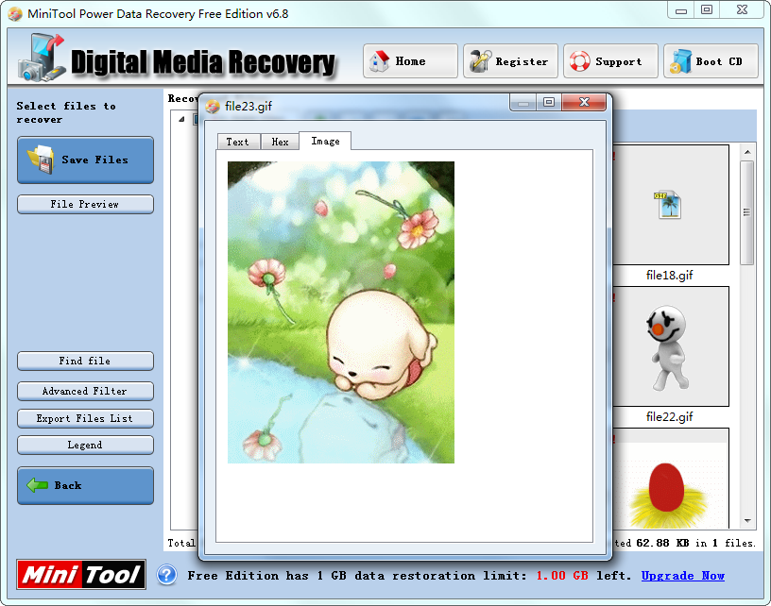This screenshot has width=771, height=606.
Task: Minimize the MiniTool main window
Action: click(681, 9)
